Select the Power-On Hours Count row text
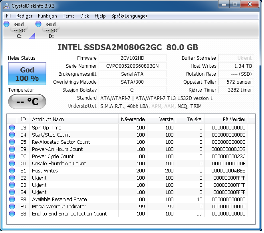This screenshot has width=264, height=233. [x=58, y=149]
